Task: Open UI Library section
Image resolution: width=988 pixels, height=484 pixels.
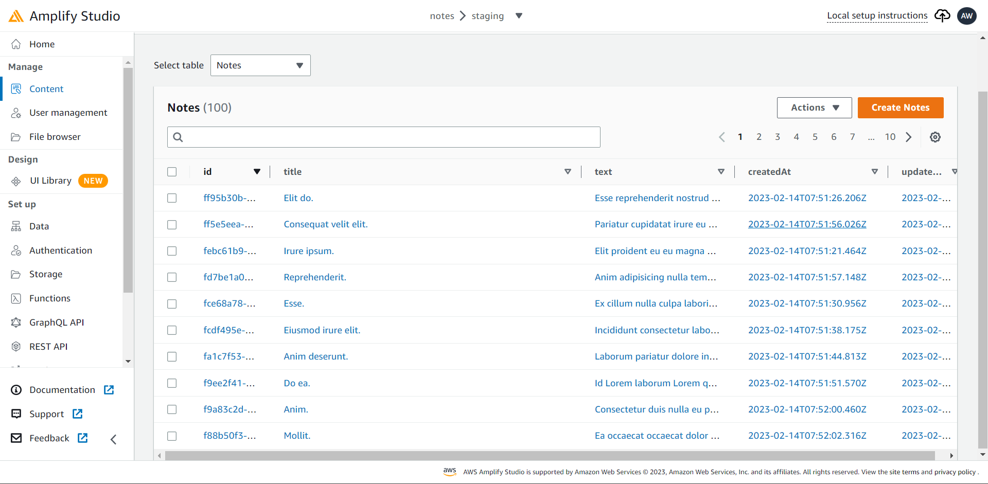Action: click(x=50, y=181)
